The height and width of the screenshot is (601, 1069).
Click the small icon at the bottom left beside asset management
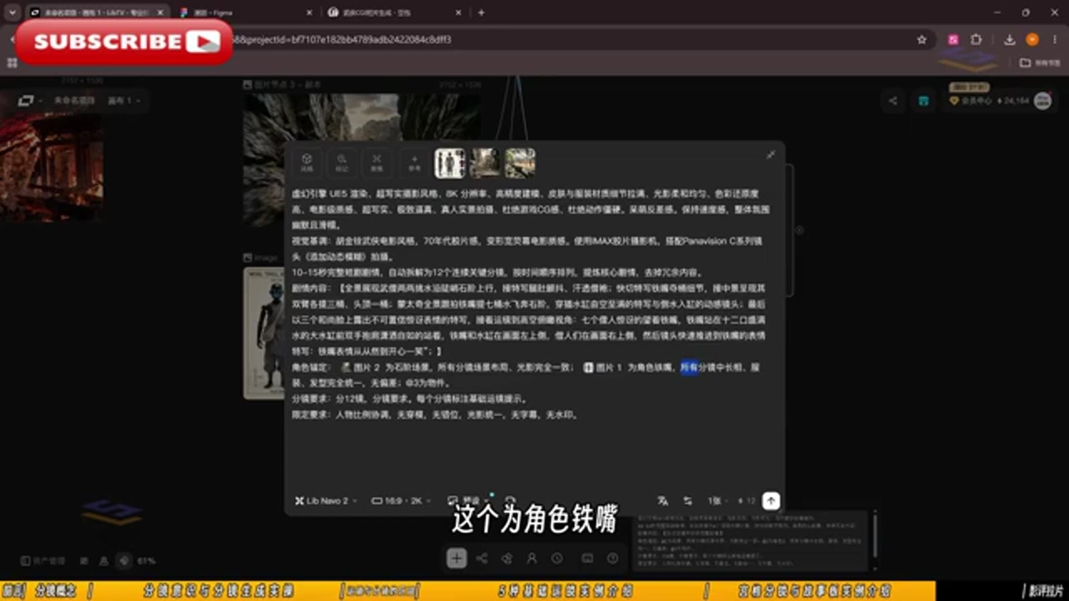84,561
